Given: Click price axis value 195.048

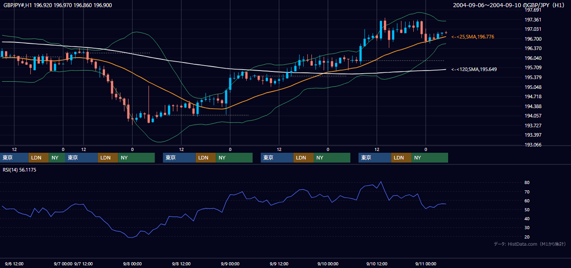Looking at the screenshot, I should click(532, 87).
